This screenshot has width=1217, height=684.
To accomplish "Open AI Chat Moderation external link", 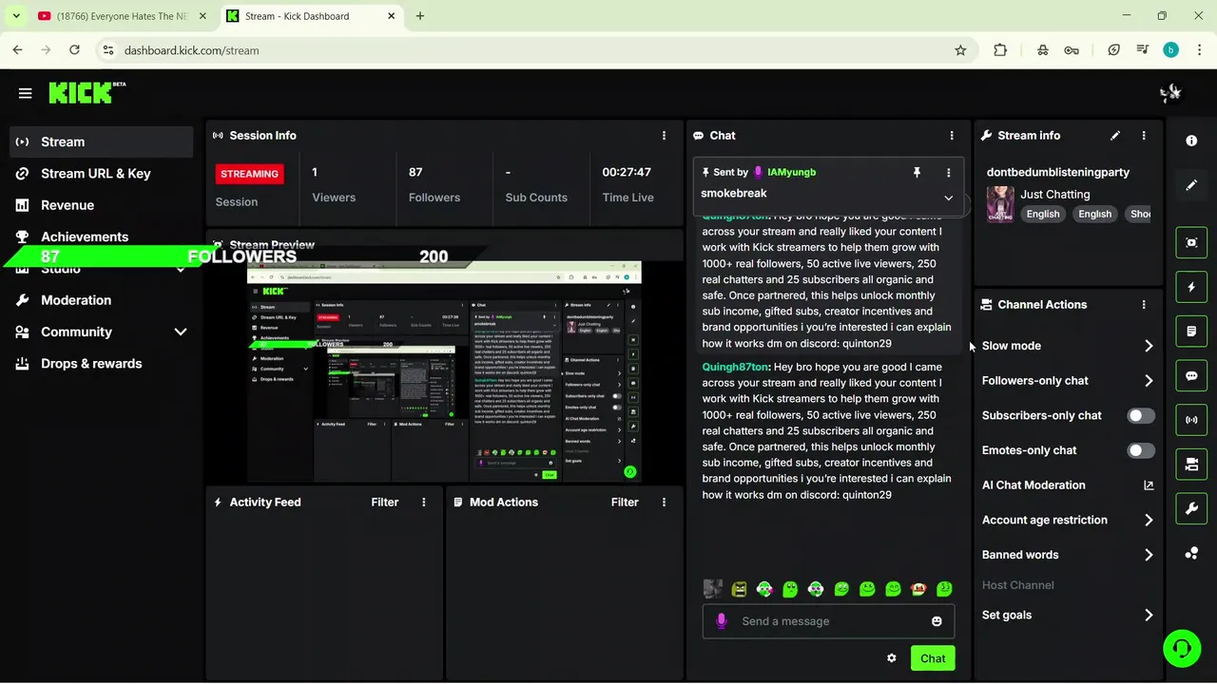I will coord(1149,485).
